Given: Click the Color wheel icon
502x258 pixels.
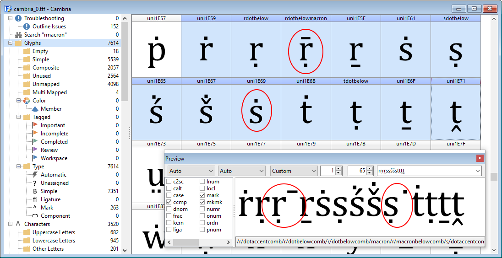Looking at the screenshot, I should [x=27, y=101].
